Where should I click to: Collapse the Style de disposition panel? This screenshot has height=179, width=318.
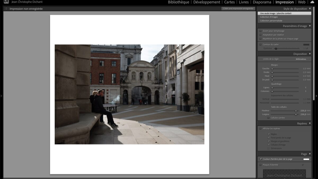coord(310,9)
